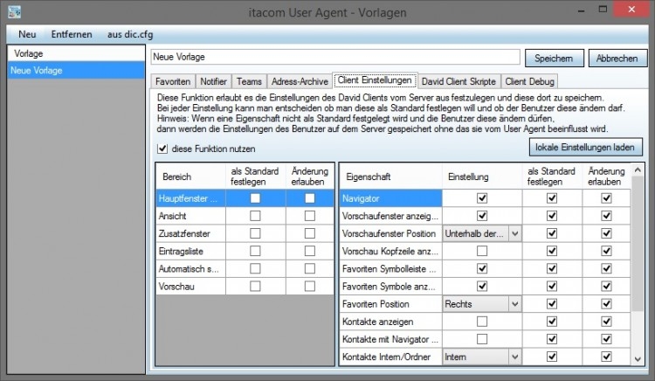The width and height of the screenshot is (655, 381).
Task: Select Neue Vorlage in the template list
Action: (77, 70)
